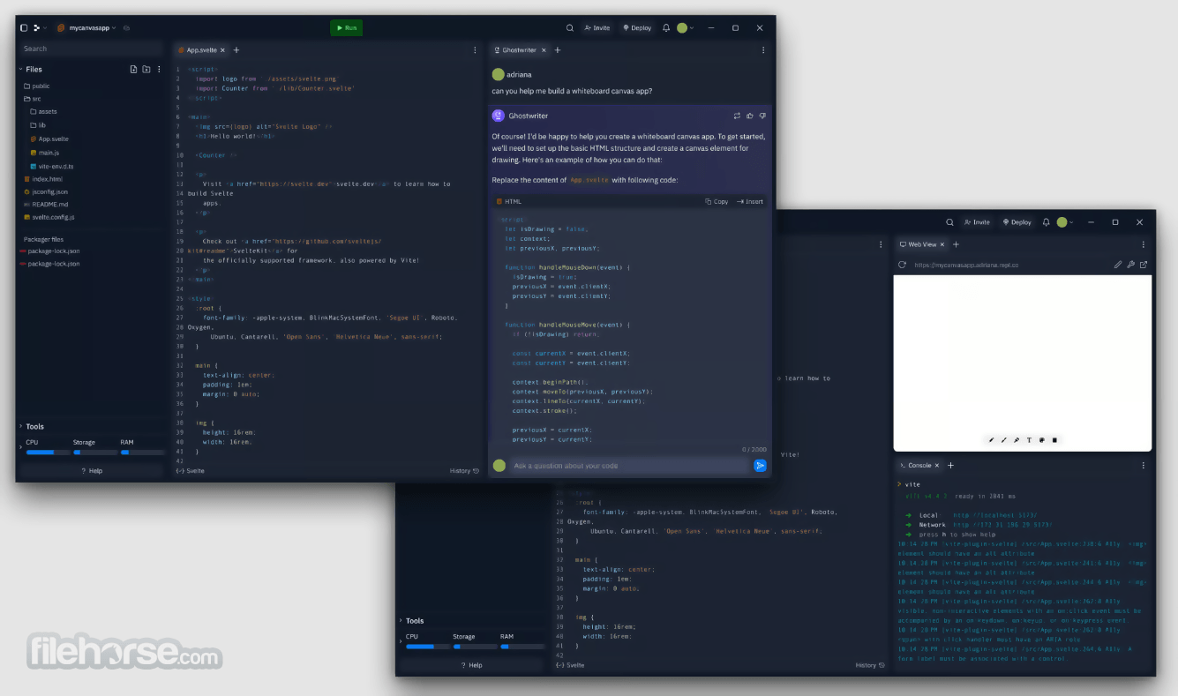Click the new folder icon in Files header
Viewport: 1178px width, 696px height.
[146, 69]
